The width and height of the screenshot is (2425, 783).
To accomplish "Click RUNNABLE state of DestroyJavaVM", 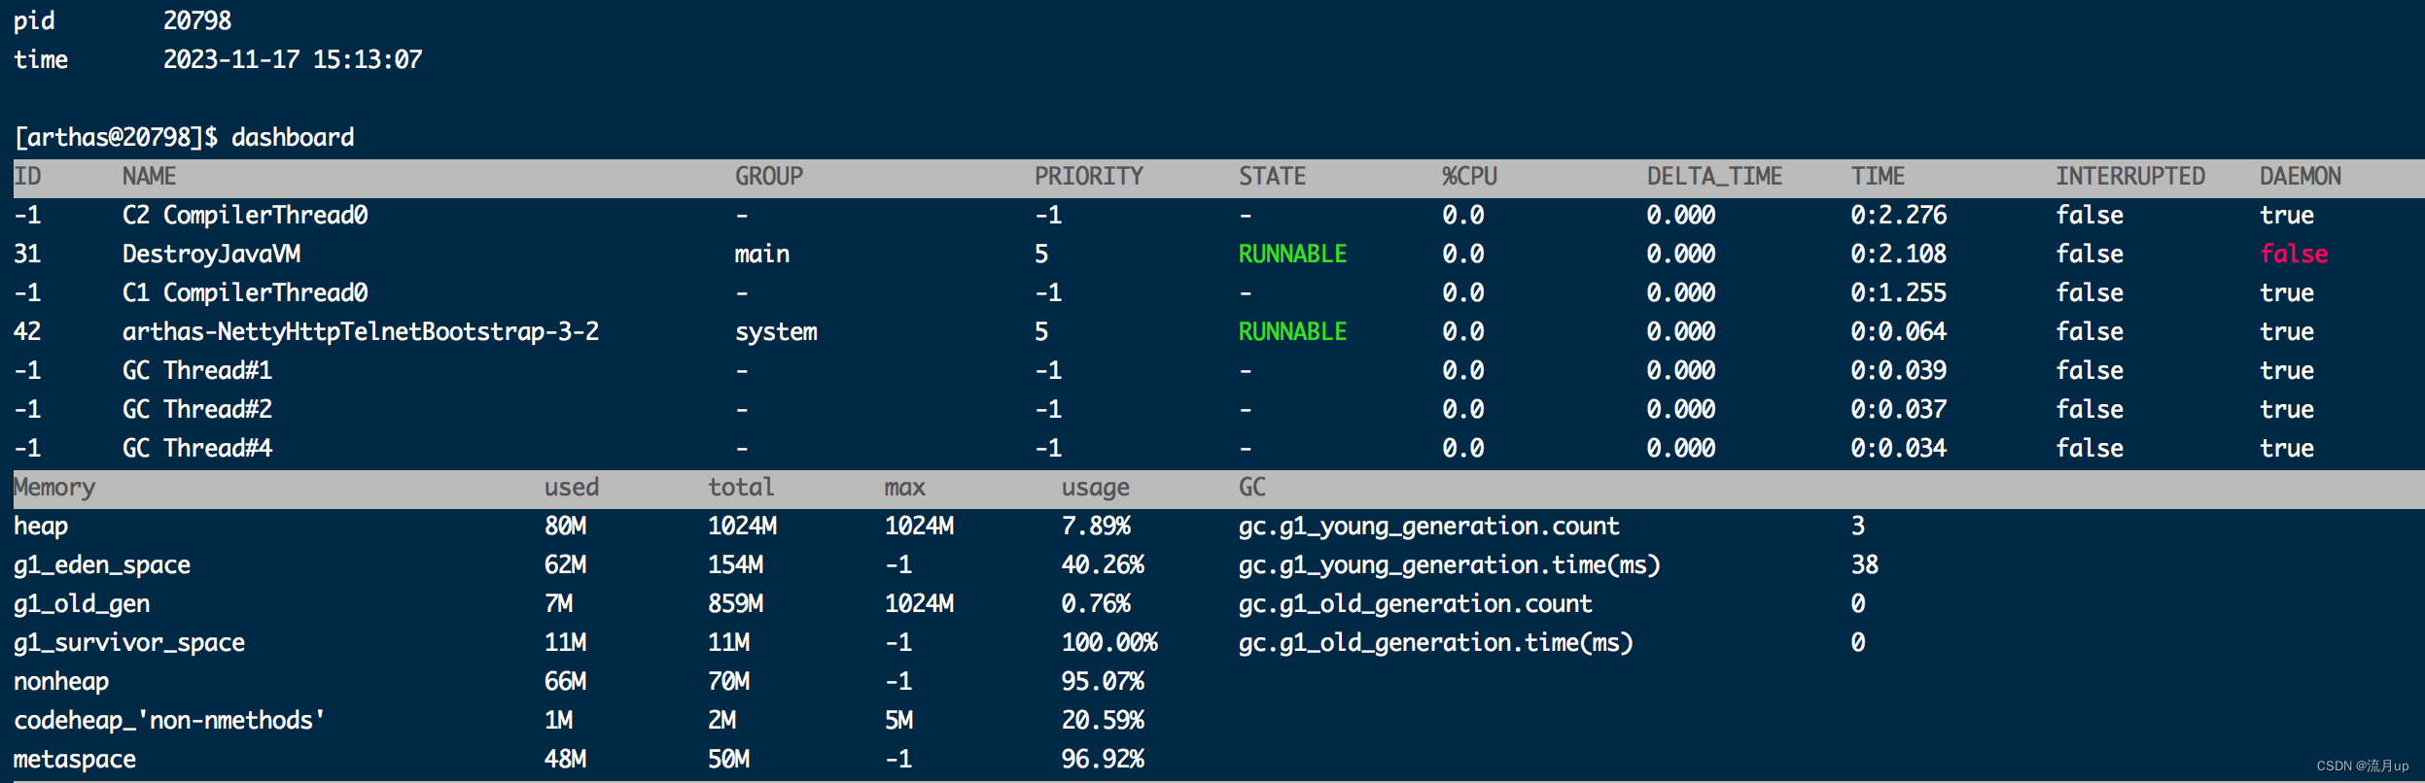I will [x=1293, y=254].
